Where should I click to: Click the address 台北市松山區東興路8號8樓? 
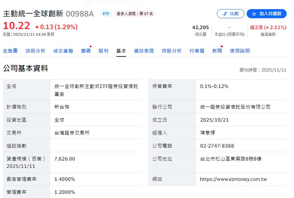[x=231, y=159]
